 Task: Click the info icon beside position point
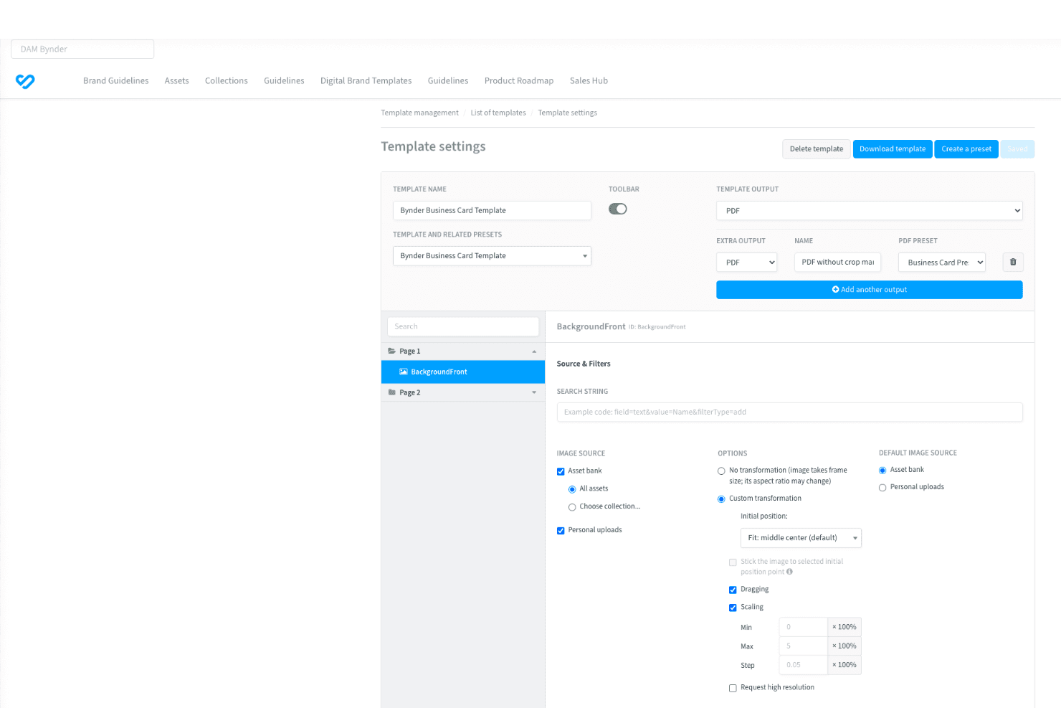click(x=789, y=572)
